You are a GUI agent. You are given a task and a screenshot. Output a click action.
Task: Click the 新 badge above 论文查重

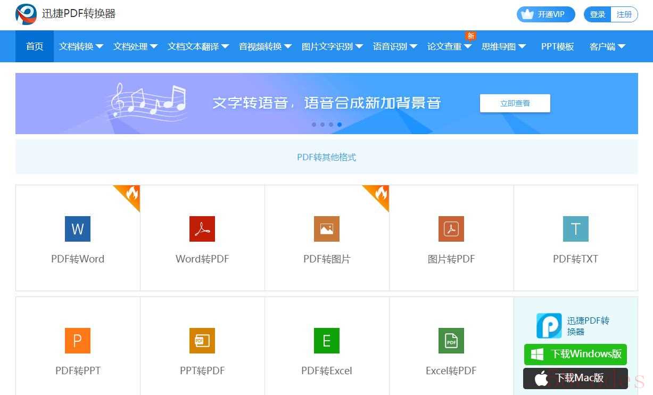pyautogui.click(x=470, y=36)
